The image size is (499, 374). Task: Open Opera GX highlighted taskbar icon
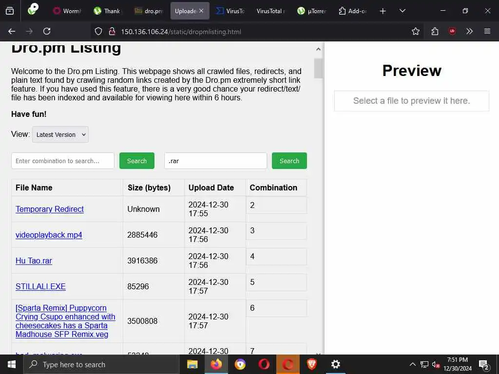click(288, 364)
